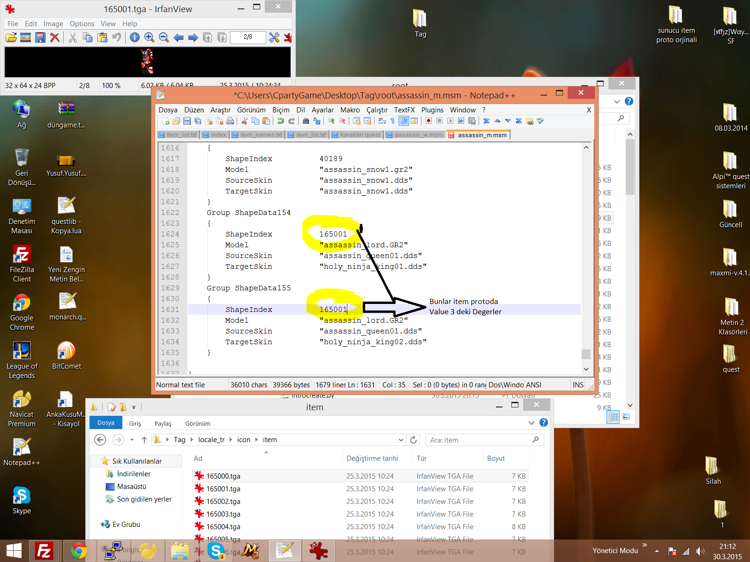
Task: Go back in the item Explorer window
Action: pyautogui.click(x=100, y=440)
